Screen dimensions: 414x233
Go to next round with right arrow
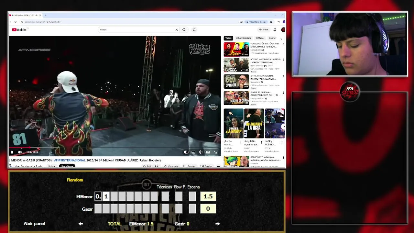click(x=218, y=224)
